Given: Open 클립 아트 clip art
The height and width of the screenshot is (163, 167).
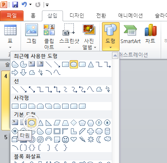Looking at the screenshot, I should tap(49, 36).
